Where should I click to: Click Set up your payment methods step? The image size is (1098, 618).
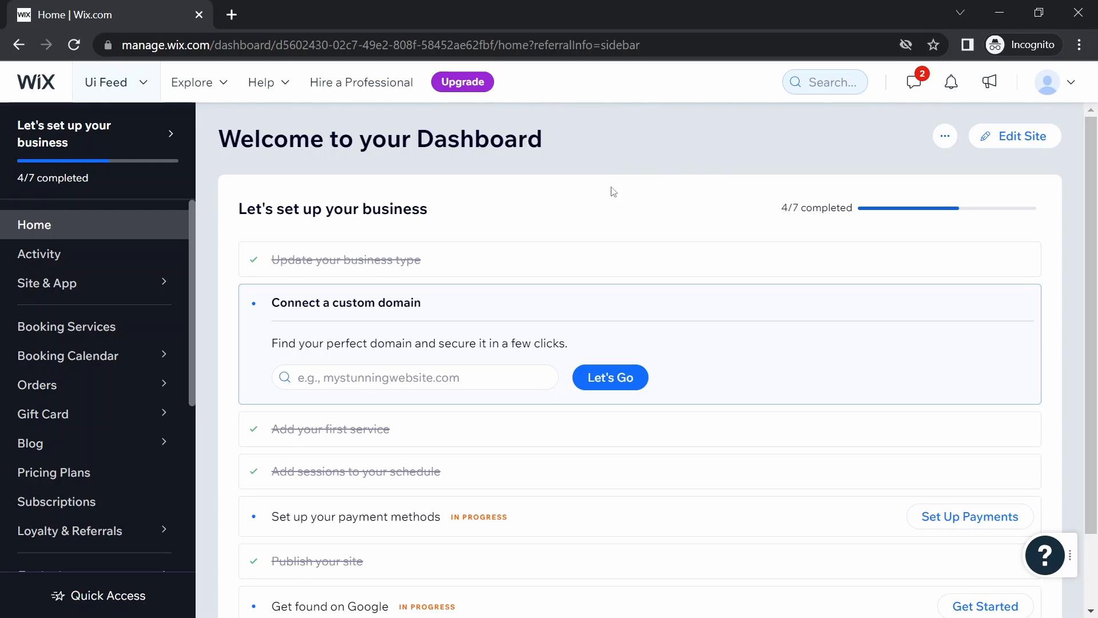[x=639, y=517]
